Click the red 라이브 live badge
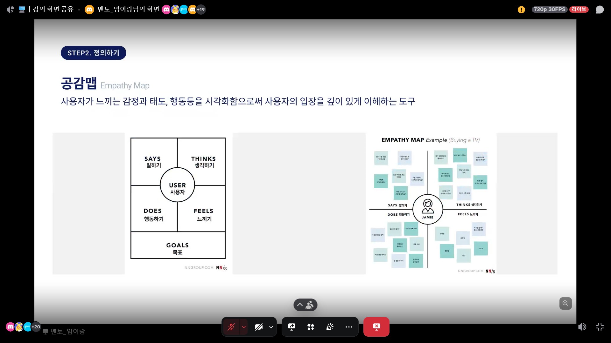This screenshot has width=611, height=343. 579,10
